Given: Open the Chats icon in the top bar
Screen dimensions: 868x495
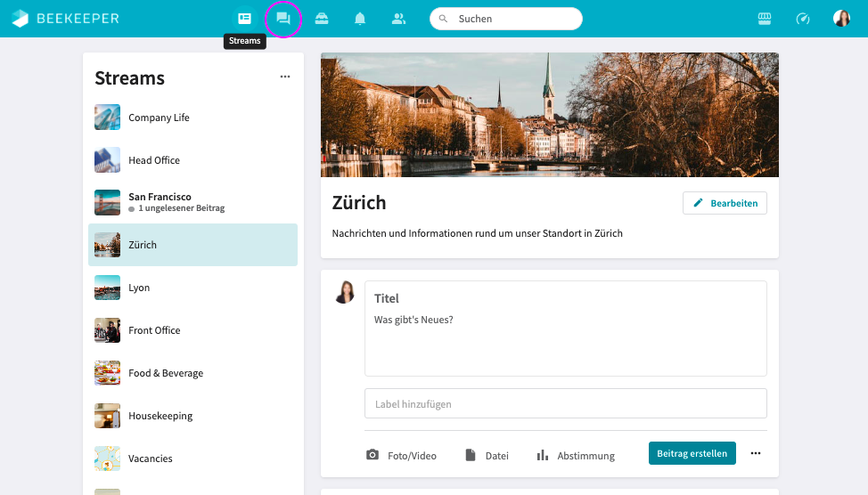Looking at the screenshot, I should click(x=283, y=19).
